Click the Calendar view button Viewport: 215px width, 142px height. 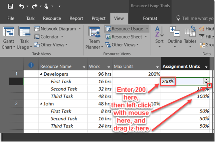[x=49, y=37]
